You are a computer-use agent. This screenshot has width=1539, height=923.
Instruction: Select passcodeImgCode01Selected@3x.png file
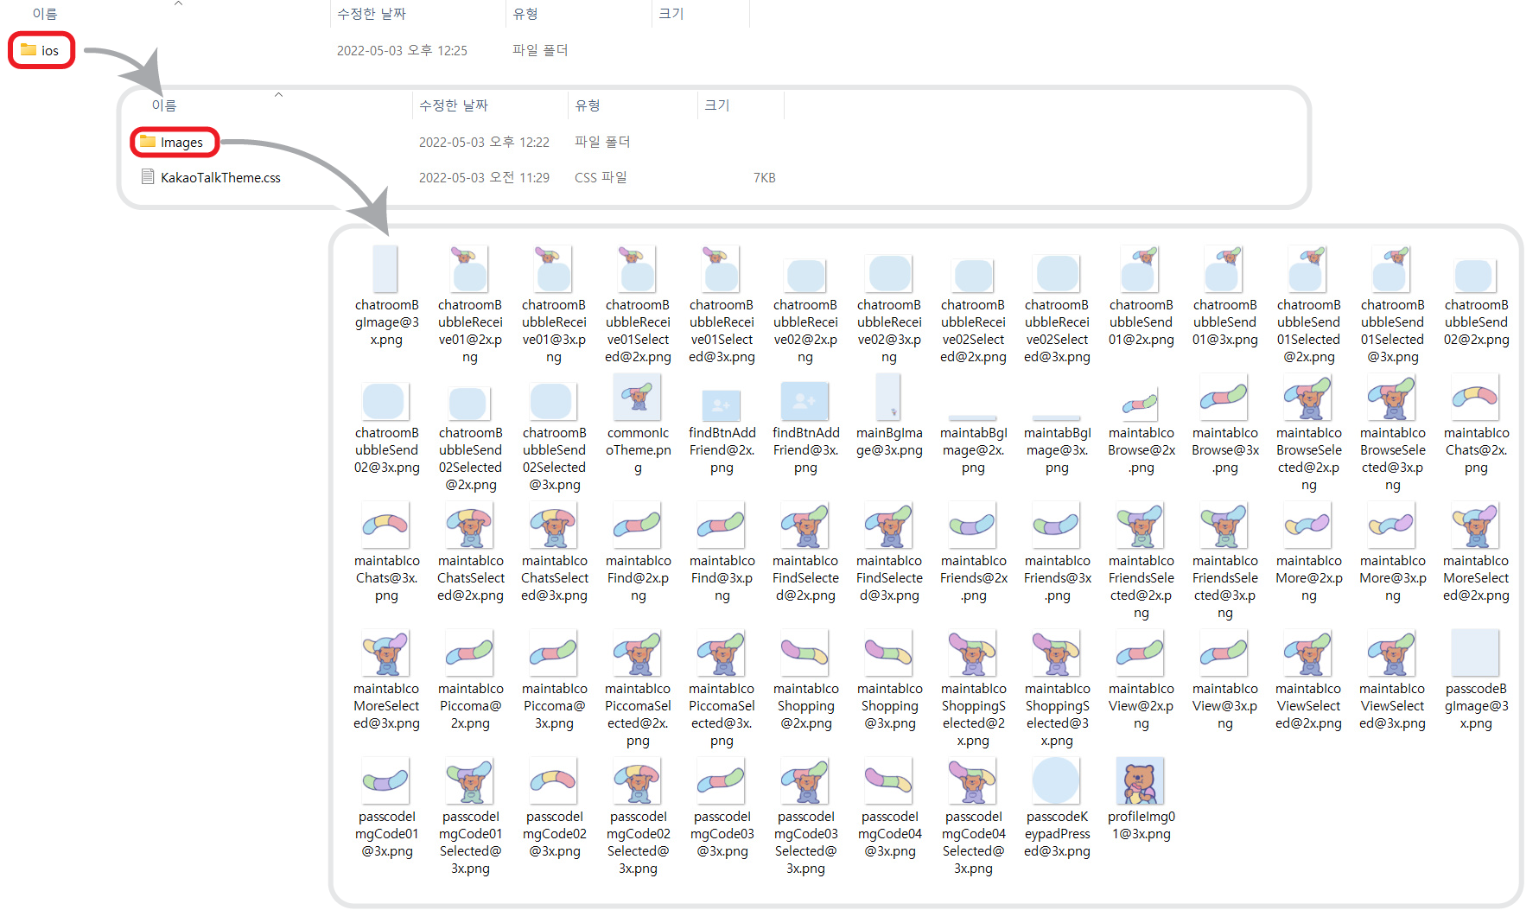pyautogui.click(x=470, y=817)
